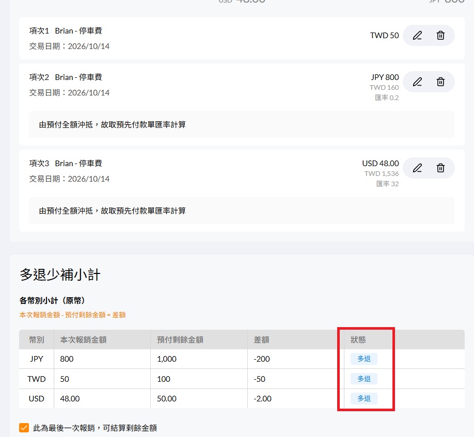
Task: Click 各幣別小計（原幣） subtitle
Action: (52, 300)
